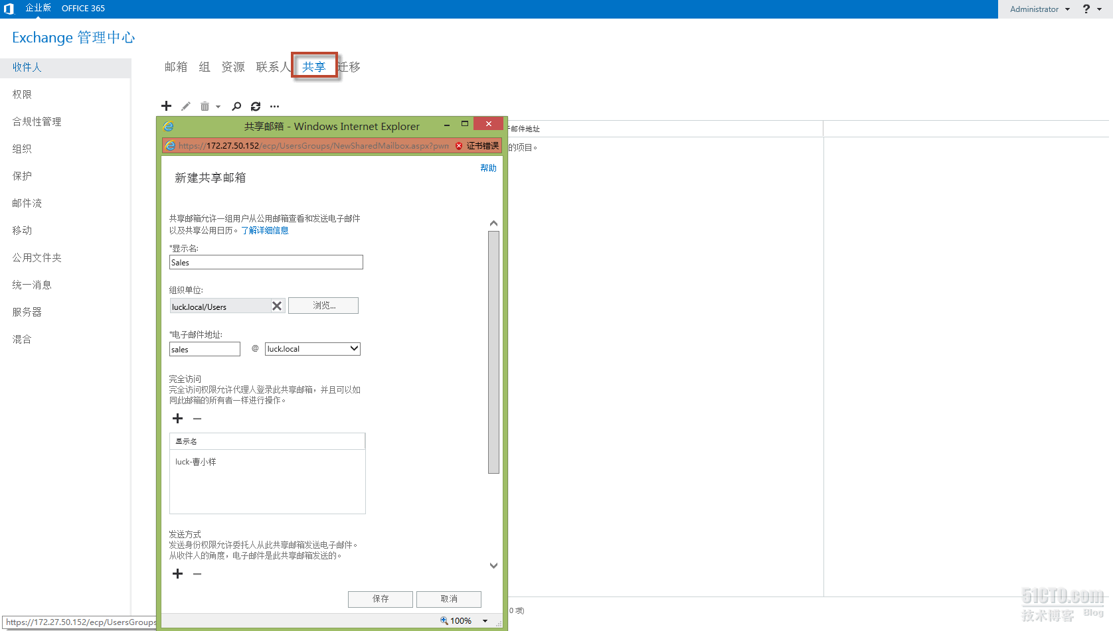
Task: Click 企业版 in the top bar
Action: (x=38, y=8)
